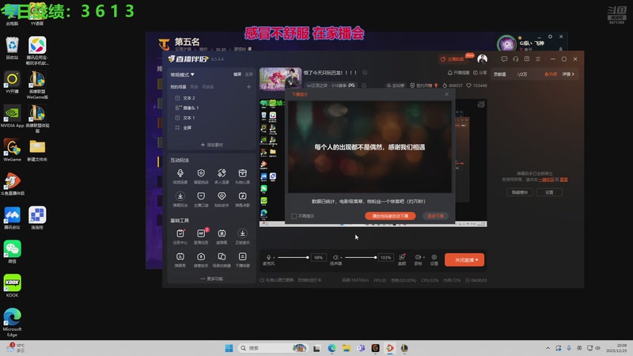Open the 弹幕点歌 song request tool

point(242,199)
